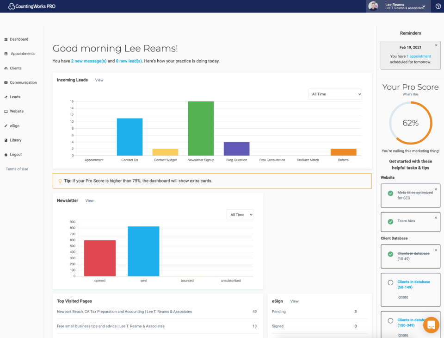Click View next to eSign
The width and height of the screenshot is (444, 338).
click(x=294, y=301)
